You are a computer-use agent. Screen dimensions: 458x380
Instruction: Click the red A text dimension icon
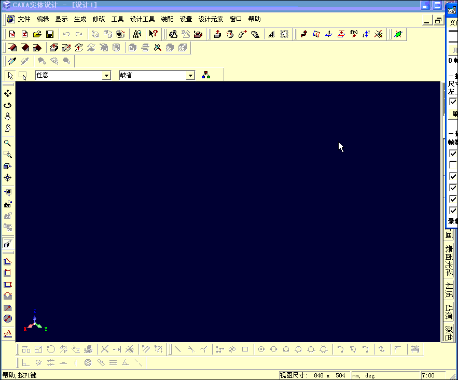(x=8, y=333)
